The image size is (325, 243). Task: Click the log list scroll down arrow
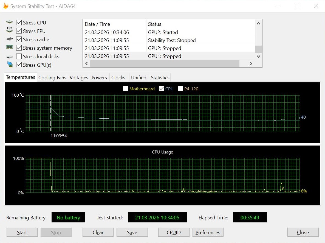coord(258,56)
